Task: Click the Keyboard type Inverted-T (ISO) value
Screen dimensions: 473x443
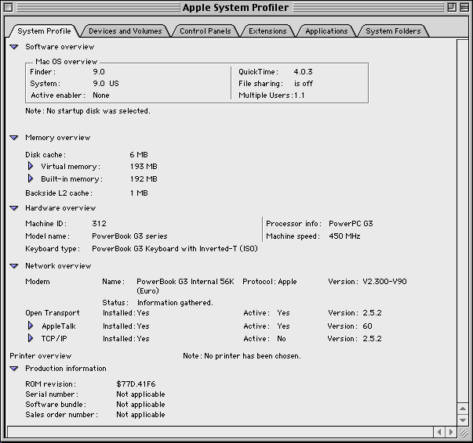Action: pos(175,249)
